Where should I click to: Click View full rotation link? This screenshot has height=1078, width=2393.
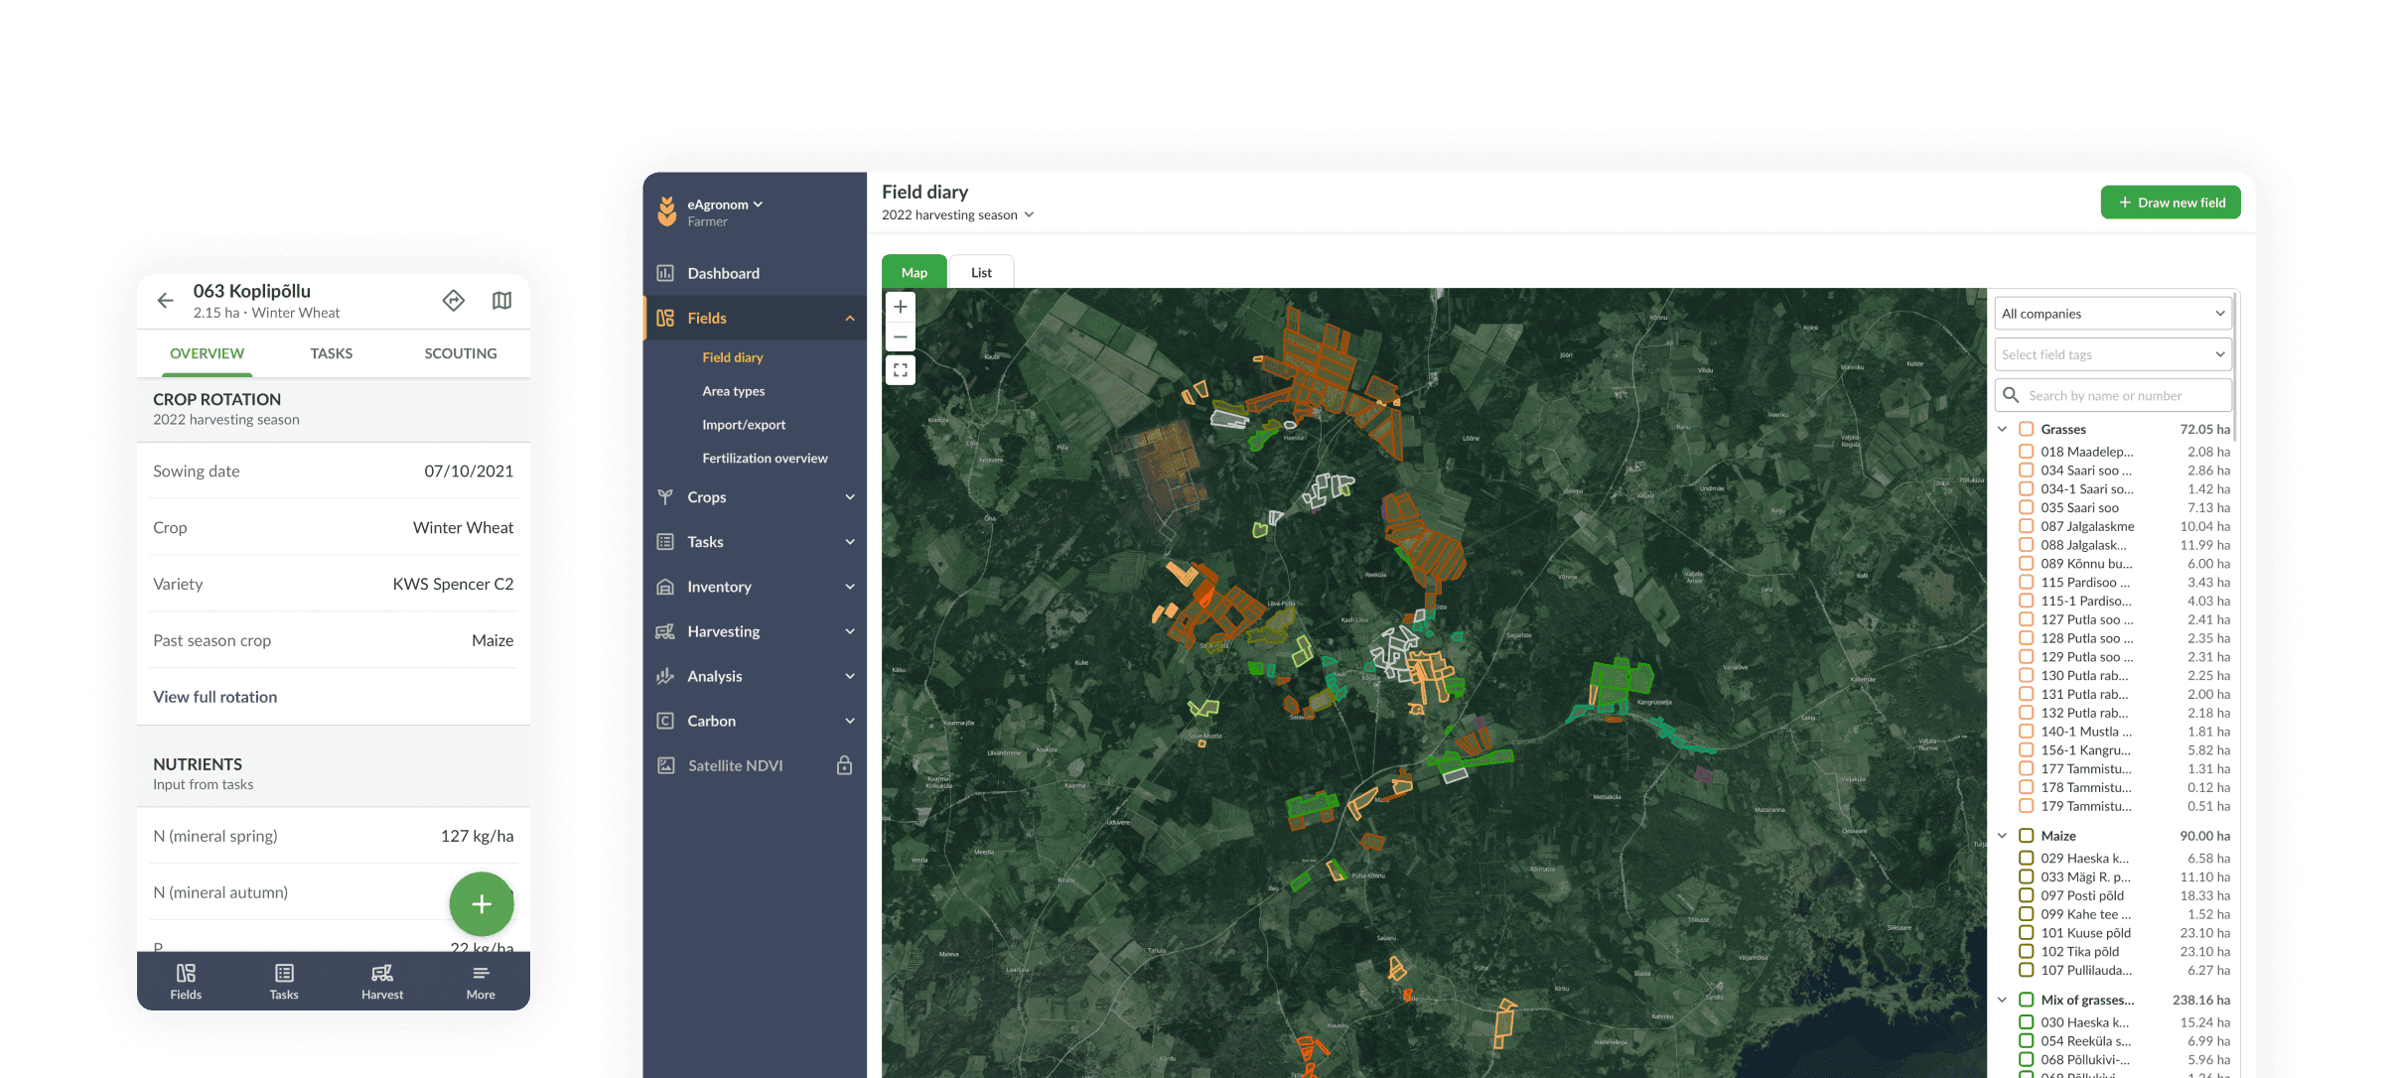click(x=215, y=696)
